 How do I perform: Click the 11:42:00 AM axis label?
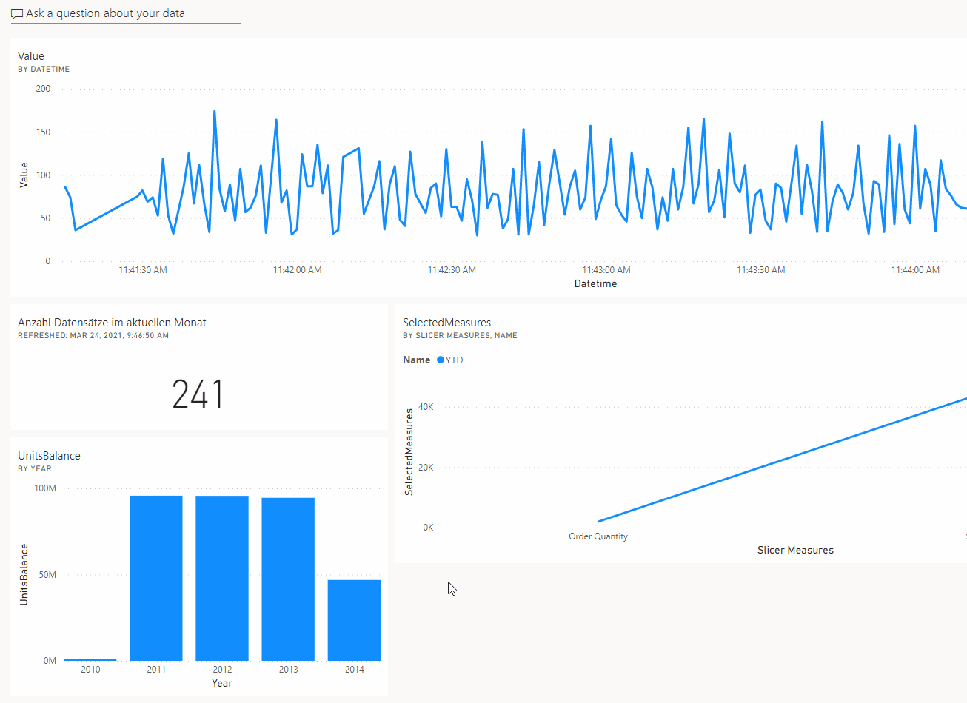tap(298, 270)
